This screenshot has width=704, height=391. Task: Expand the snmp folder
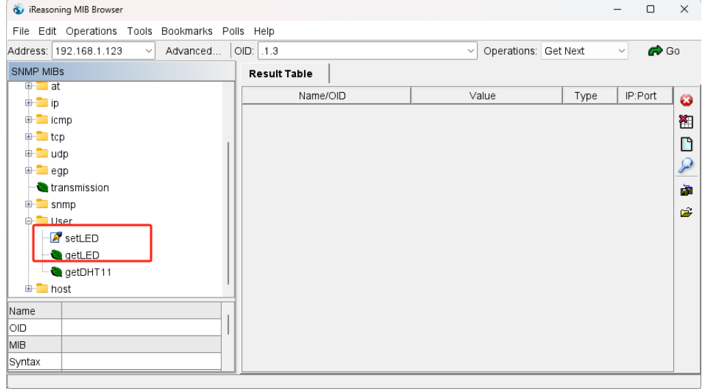coord(29,205)
